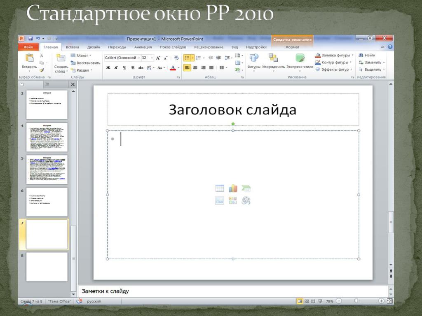Open the Файл tab
This screenshot has width=422, height=316.
pyautogui.click(x=28, y=47)
